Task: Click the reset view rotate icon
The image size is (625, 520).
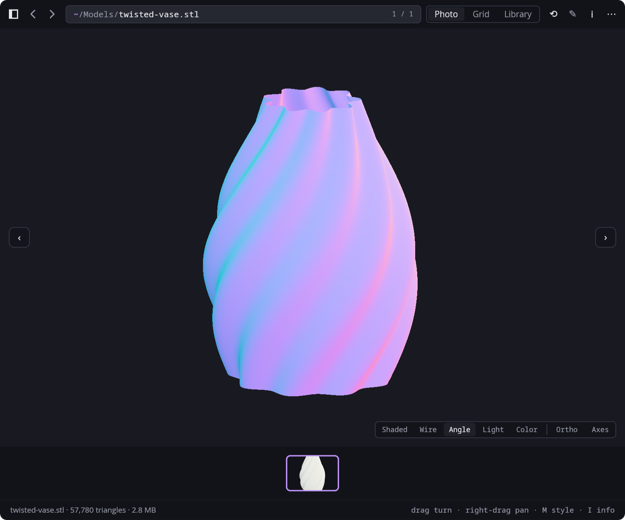Action: [554, 14]
